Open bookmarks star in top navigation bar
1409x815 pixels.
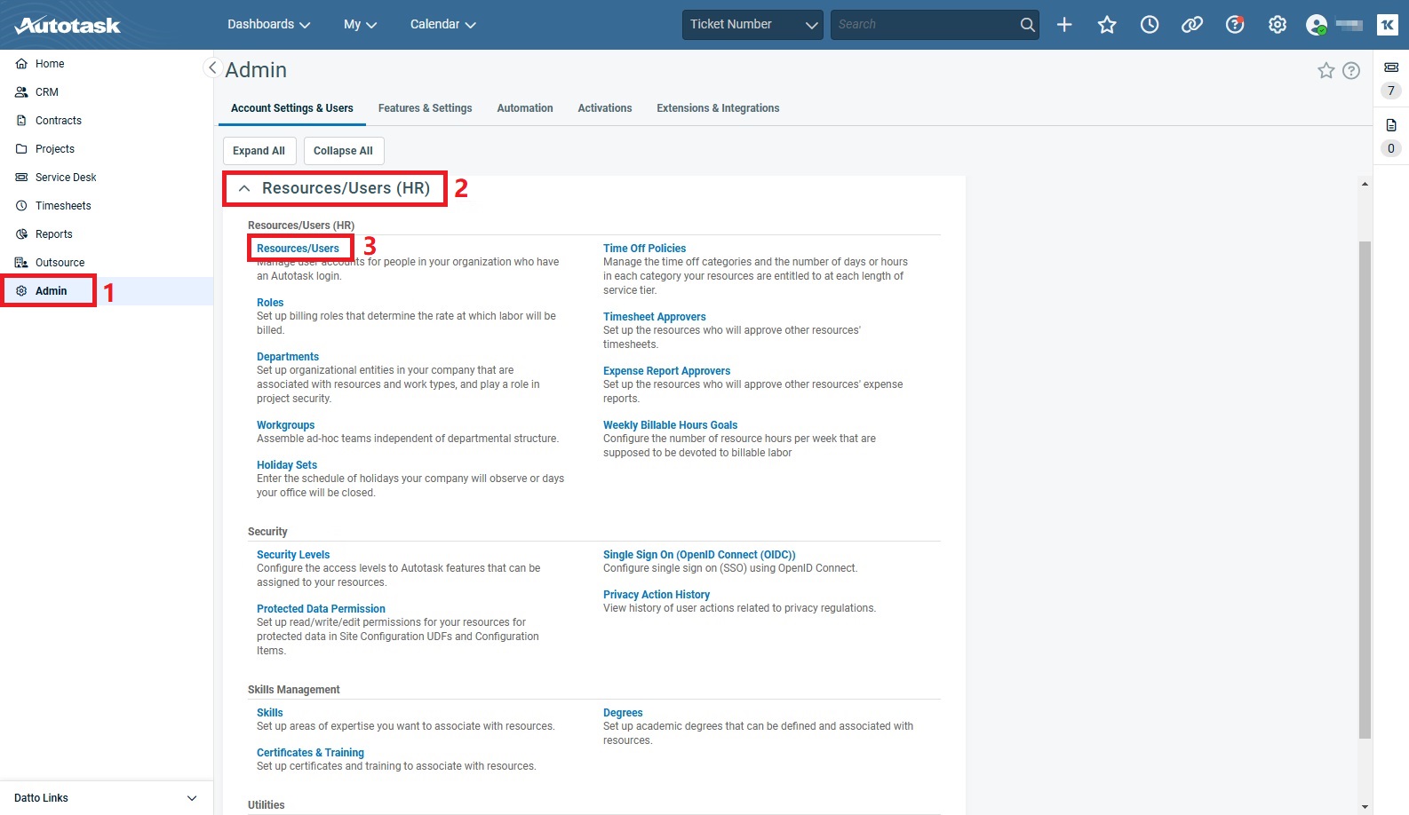click(1107, 25)
